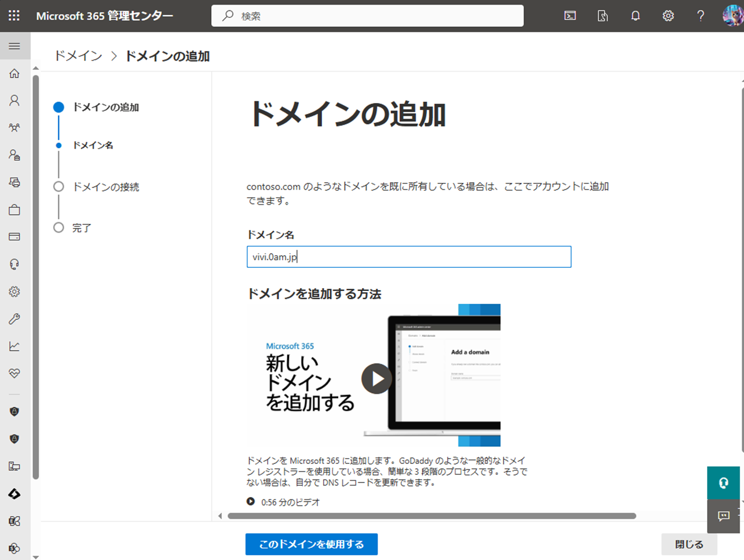Click the teal help headset floating button
The height and width of the screenshot is (560, 744).
coord(723,483)
